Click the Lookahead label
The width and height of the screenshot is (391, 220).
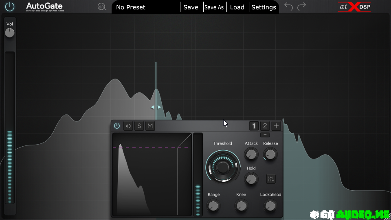coord(270,195)
